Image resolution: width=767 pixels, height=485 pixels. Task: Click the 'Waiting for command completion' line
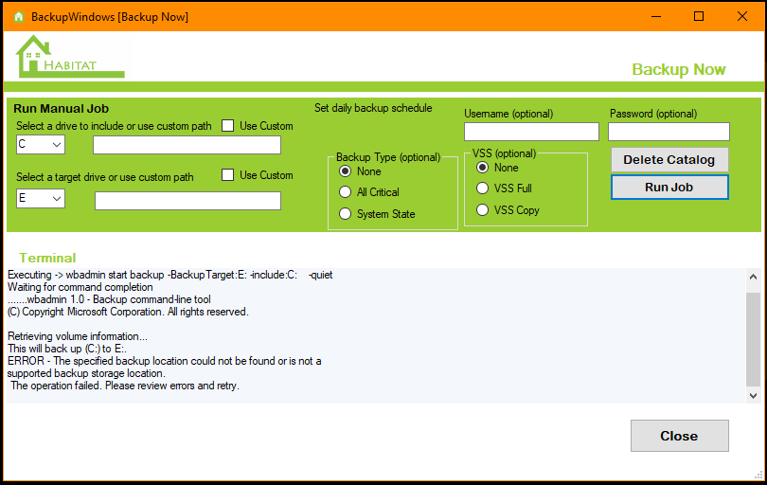pyautogui.click(x=80, y=287)
